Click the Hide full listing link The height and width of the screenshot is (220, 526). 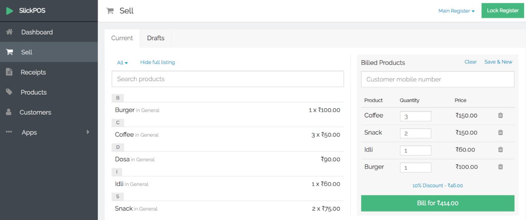(x=158, y=62)
